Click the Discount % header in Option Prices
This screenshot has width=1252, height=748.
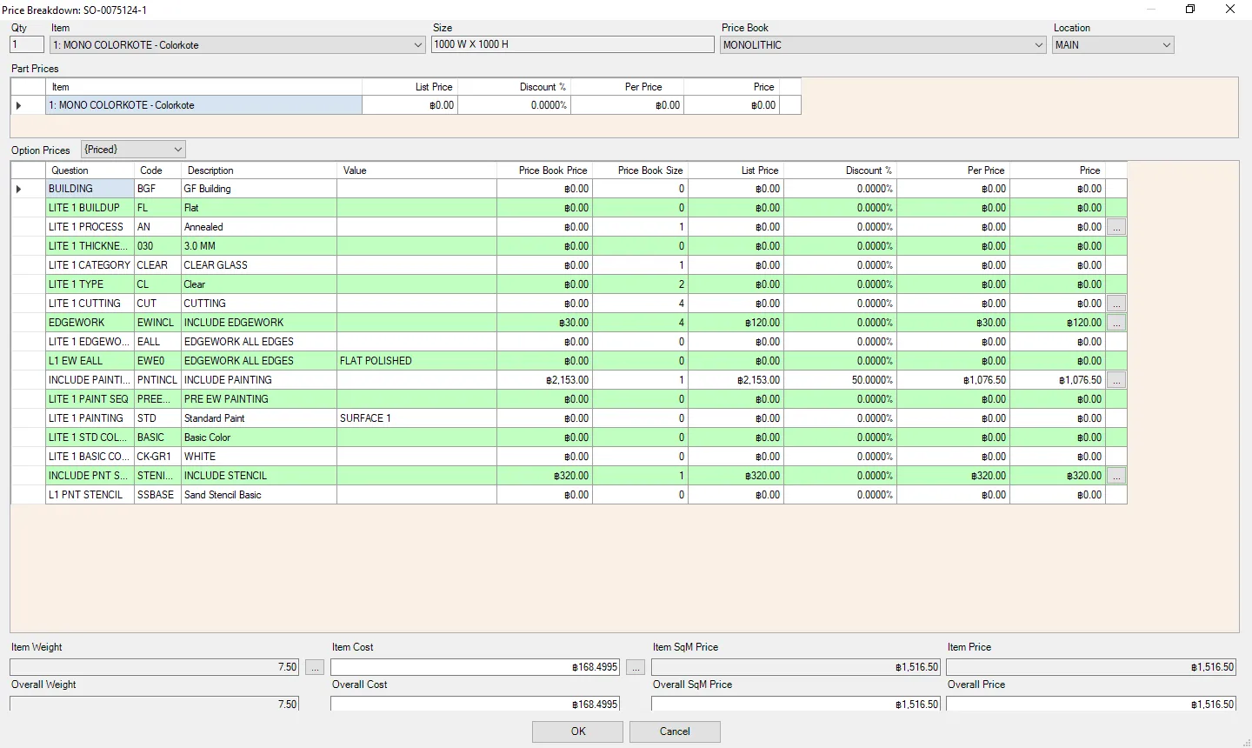click(x=841, y=170)
